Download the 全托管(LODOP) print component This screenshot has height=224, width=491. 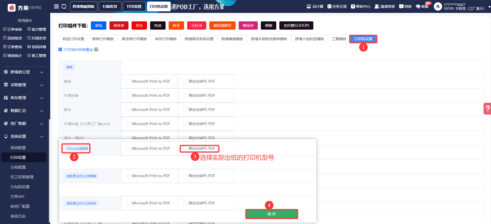(296, 25)
